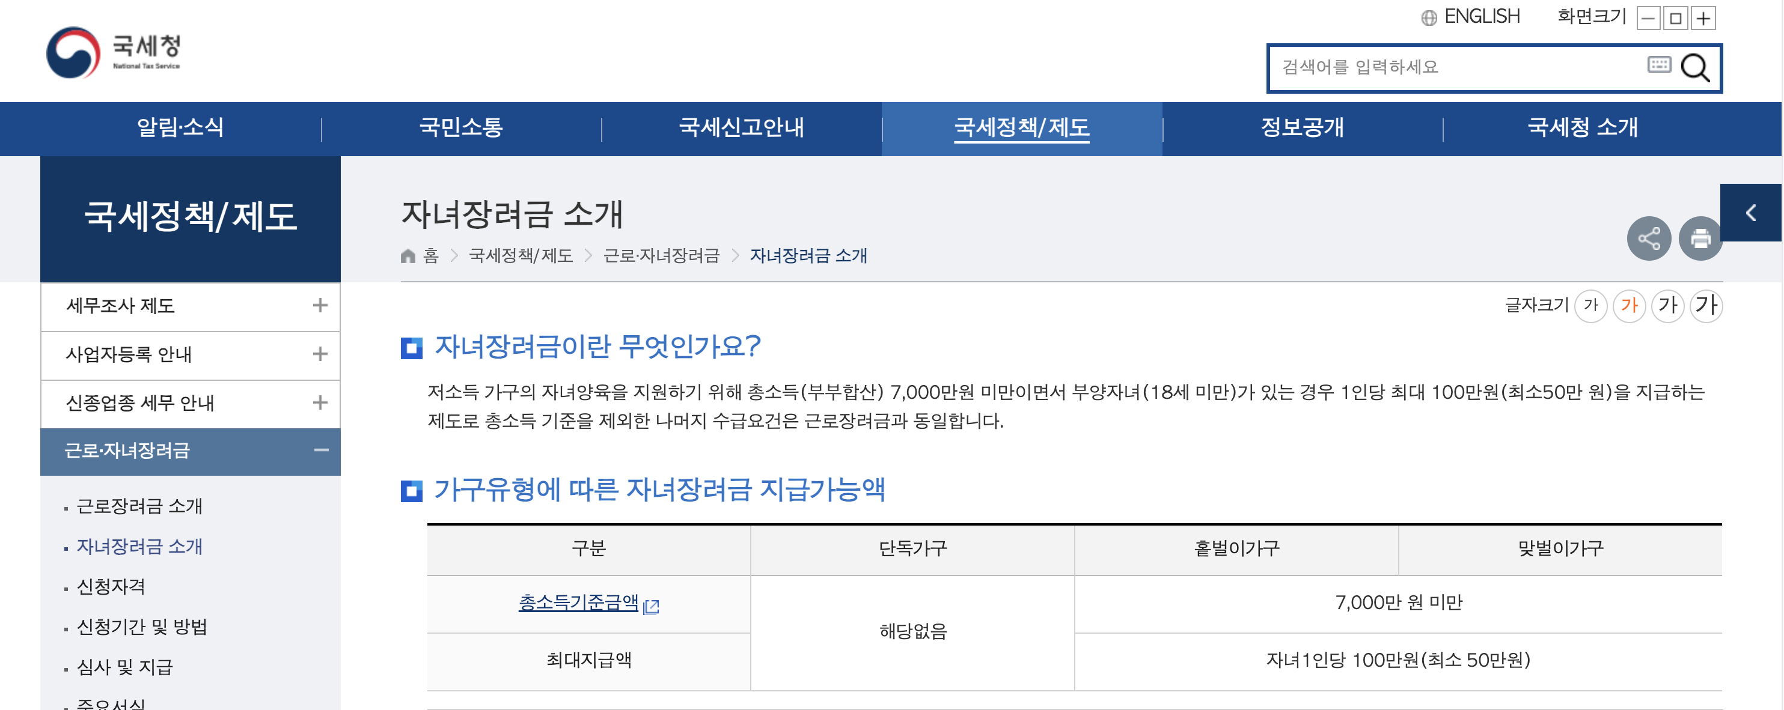The width and height of the screenshot is (1784, 710).
Task: Click the print page icon
Action: click(1700, 238)
